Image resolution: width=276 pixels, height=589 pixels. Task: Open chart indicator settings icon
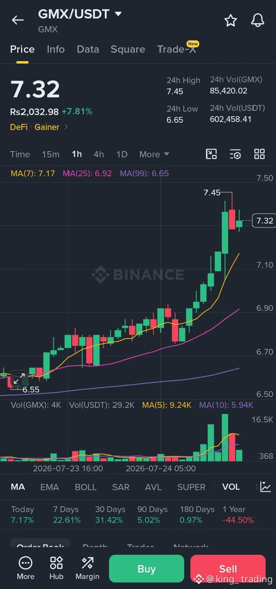point(235,154)
